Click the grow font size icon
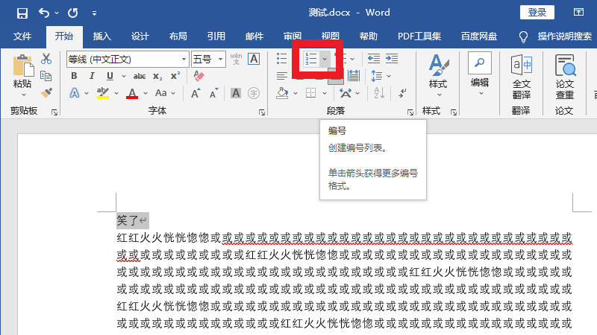 tap(196, 93)
